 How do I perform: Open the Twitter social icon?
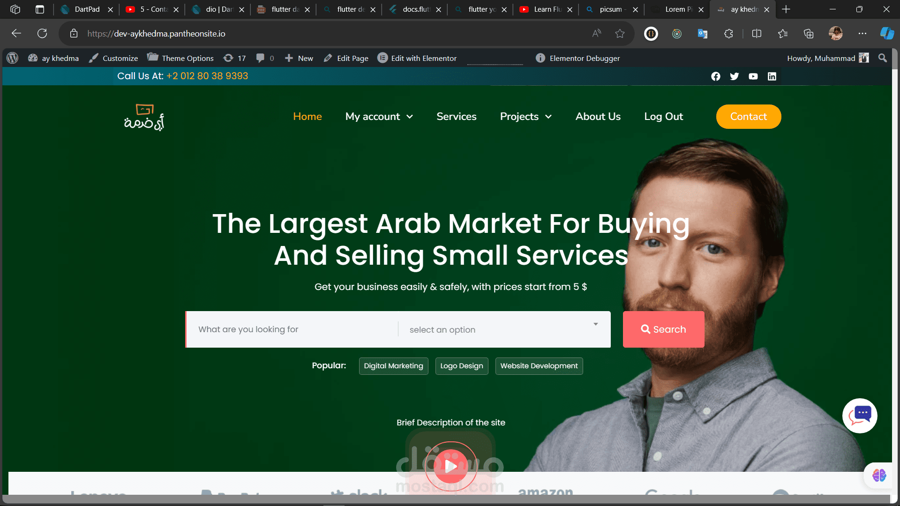pyautogui.click(x=734, y=76)
